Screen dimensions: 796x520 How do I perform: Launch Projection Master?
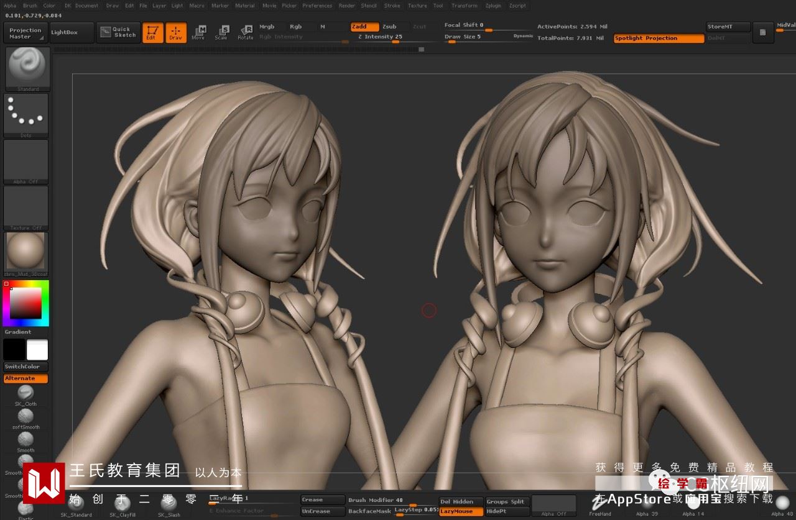pos(25,33)
